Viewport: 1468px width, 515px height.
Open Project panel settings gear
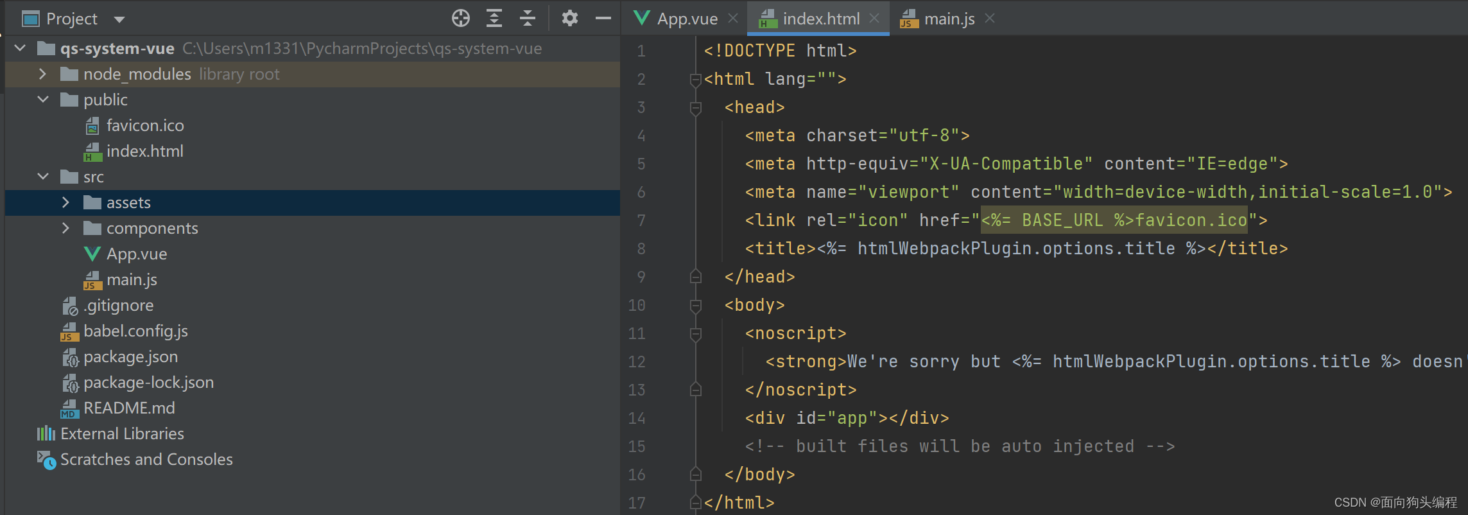(569, 19)
